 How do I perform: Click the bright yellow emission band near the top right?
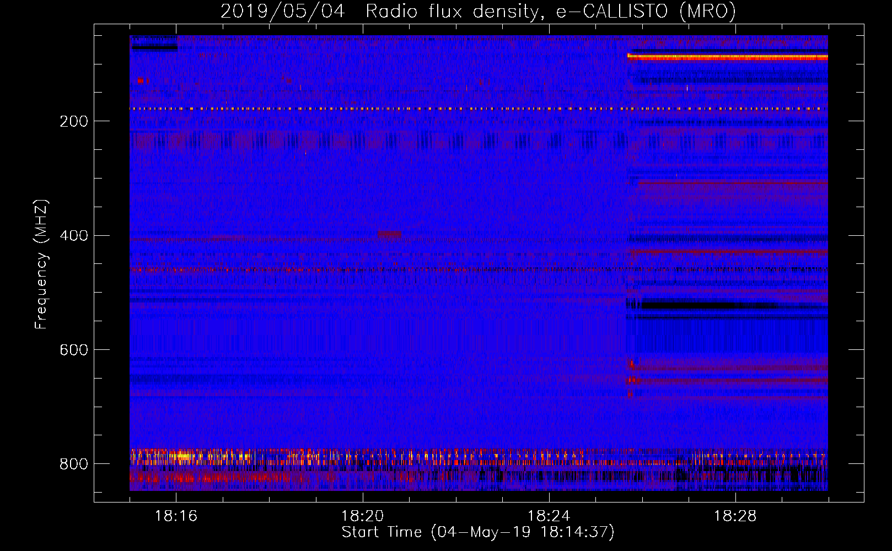(728, 57)
